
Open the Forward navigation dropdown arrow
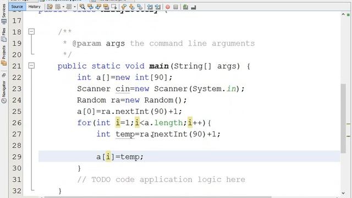coord(75,7)
